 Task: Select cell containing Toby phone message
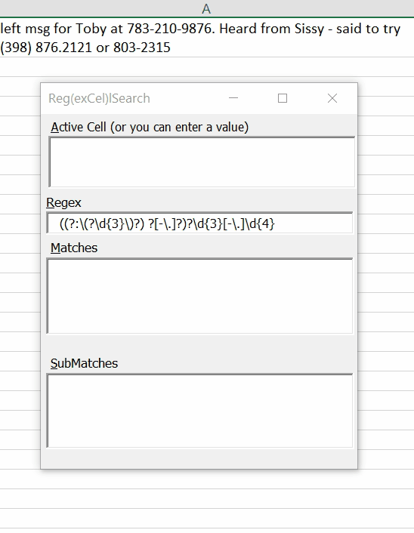[206, 38]
